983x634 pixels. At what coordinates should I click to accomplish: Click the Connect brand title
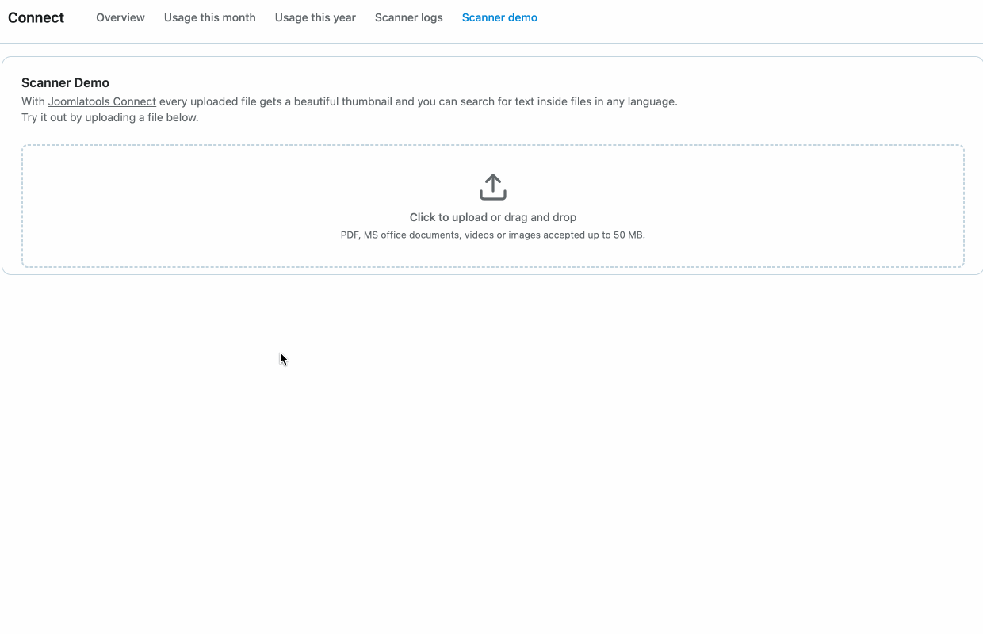[36, 17]
